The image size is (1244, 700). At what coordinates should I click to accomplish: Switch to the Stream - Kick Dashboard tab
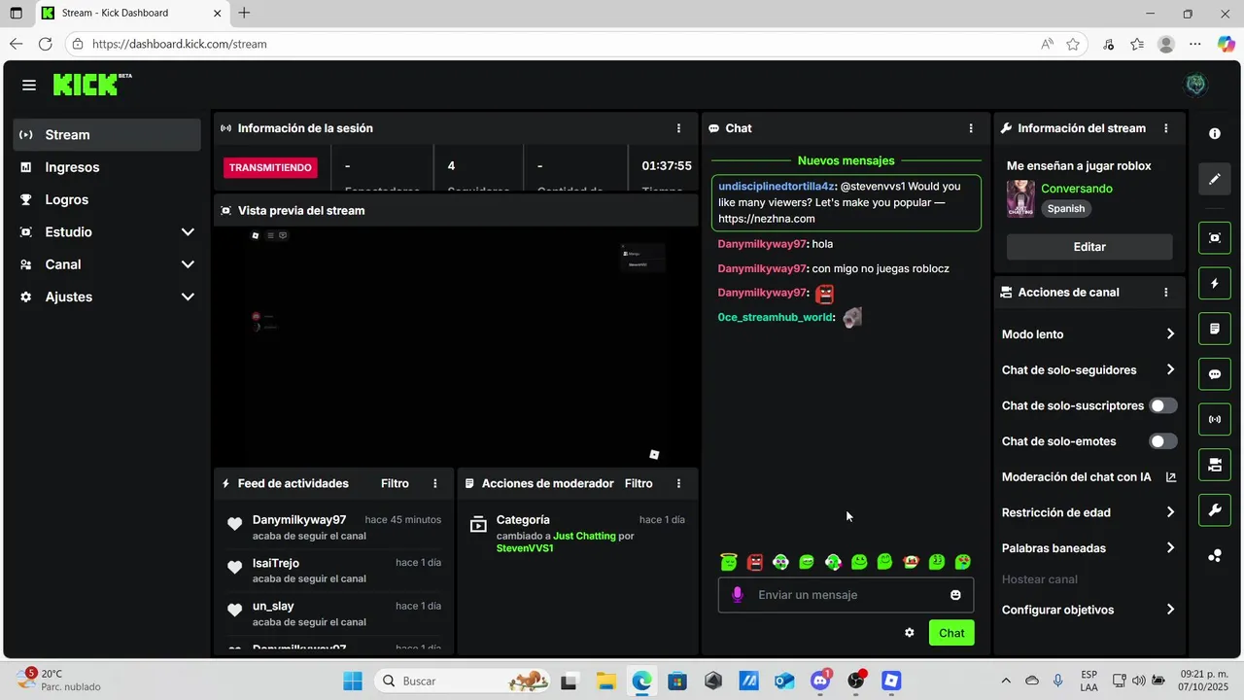tap(131, 14)
